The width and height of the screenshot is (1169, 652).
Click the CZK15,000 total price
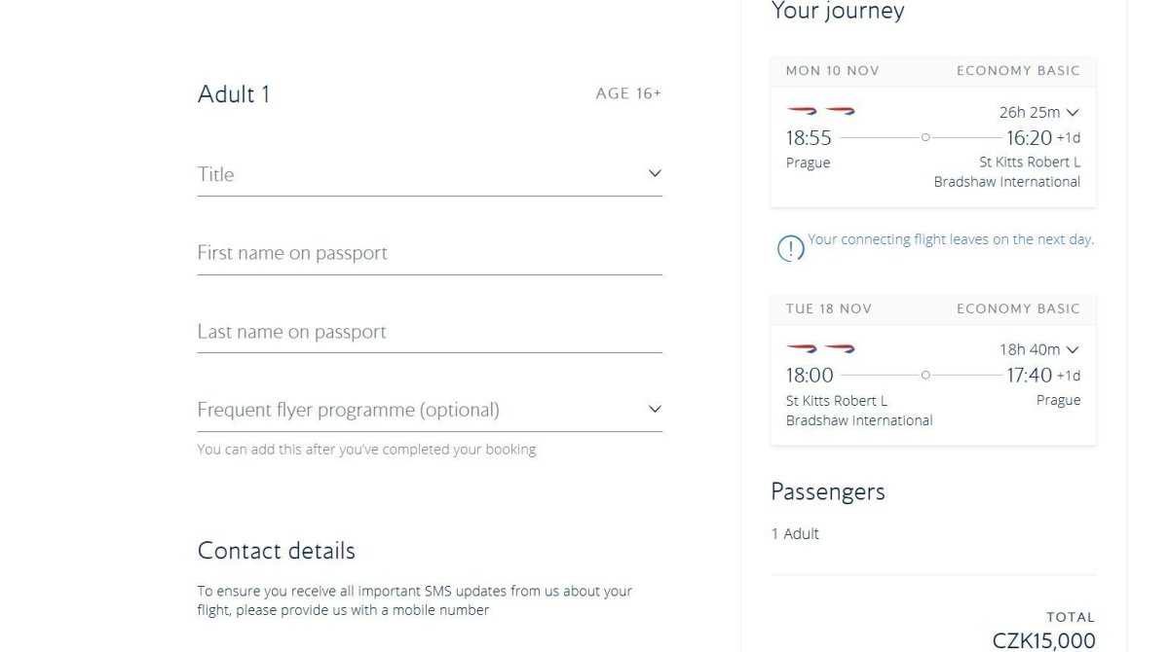[1043, 640]
